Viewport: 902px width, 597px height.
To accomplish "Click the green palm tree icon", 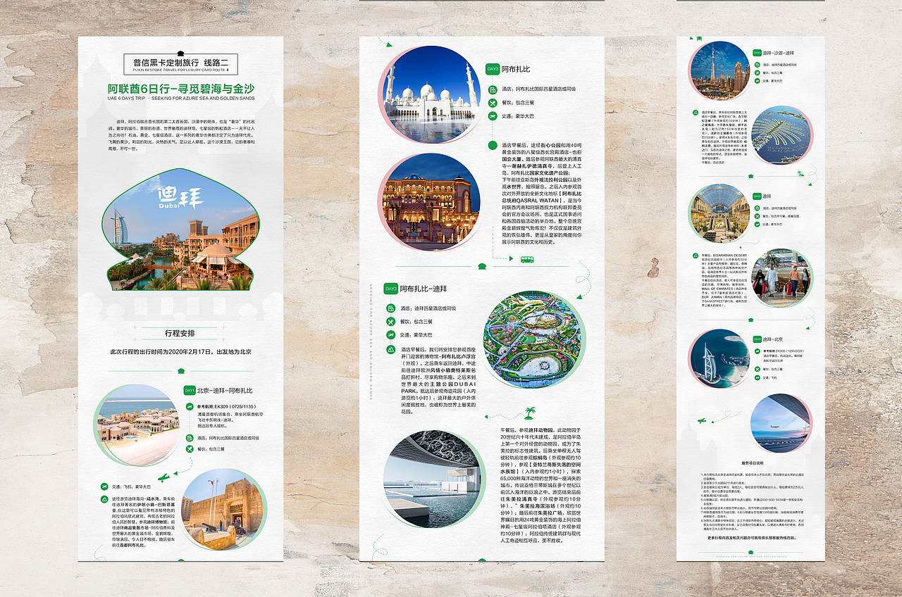I will pyautogui.click(x=529, y=414).
